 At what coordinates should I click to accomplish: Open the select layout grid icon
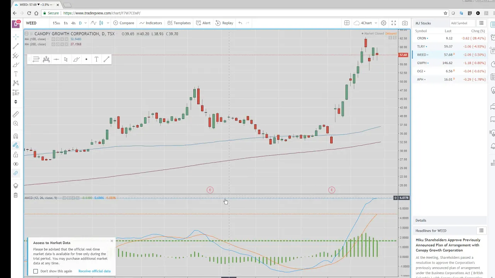[x=347, y=23]
